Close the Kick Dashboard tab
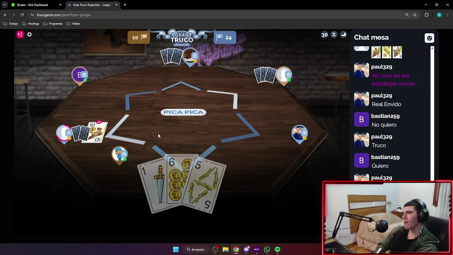Image resolution: width=453 pixels, height=255 pixels. click(x=60, y=5)
